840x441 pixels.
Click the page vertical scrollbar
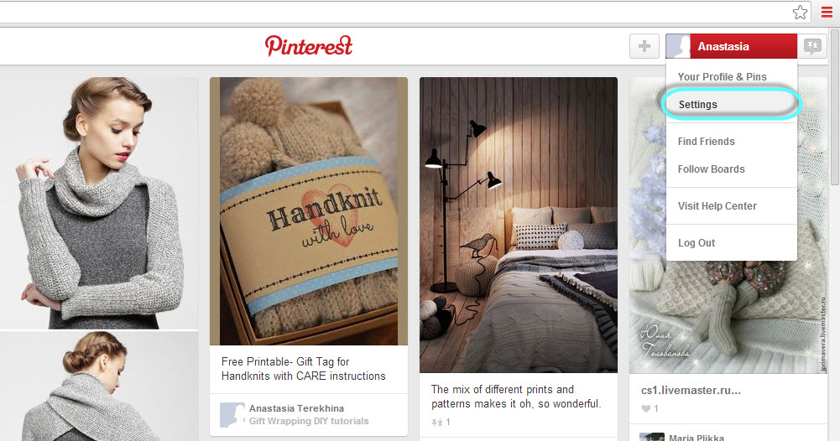coord(835,107)
